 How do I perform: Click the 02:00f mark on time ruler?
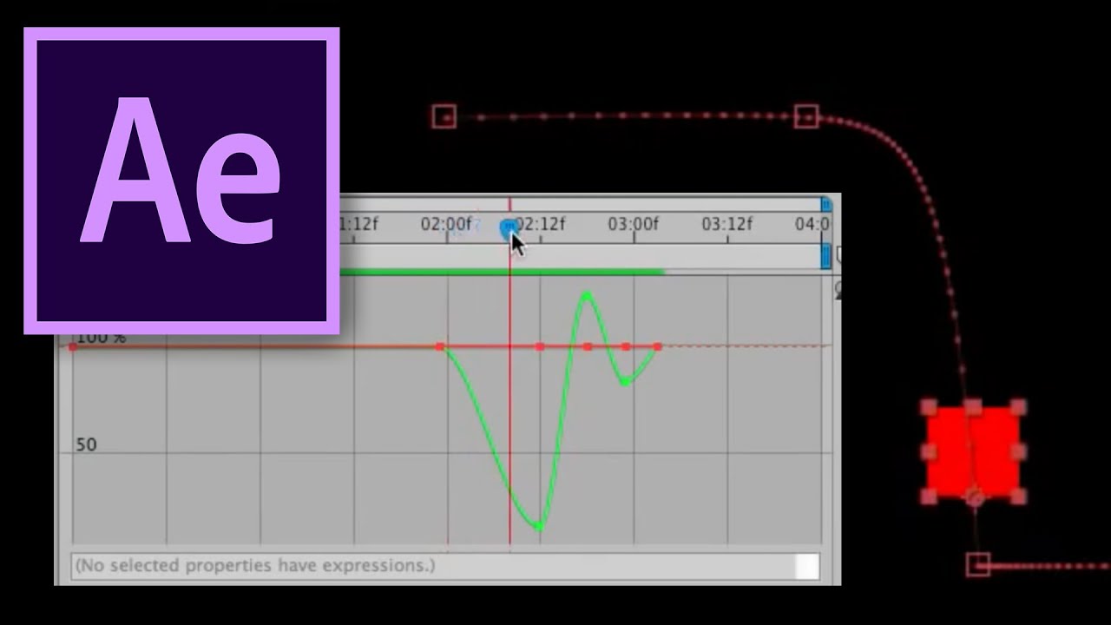click(x=446, y=225)
